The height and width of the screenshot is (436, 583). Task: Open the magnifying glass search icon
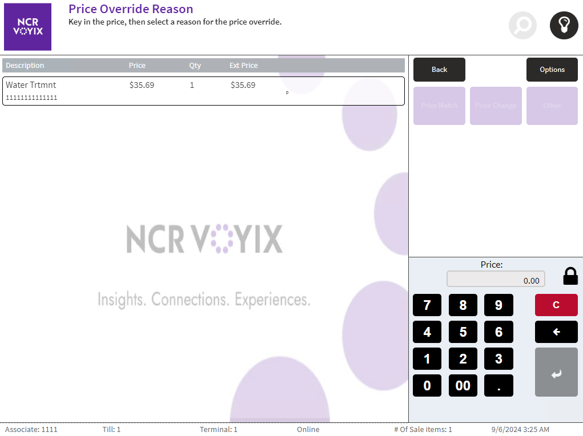click(x=522, y=26)
